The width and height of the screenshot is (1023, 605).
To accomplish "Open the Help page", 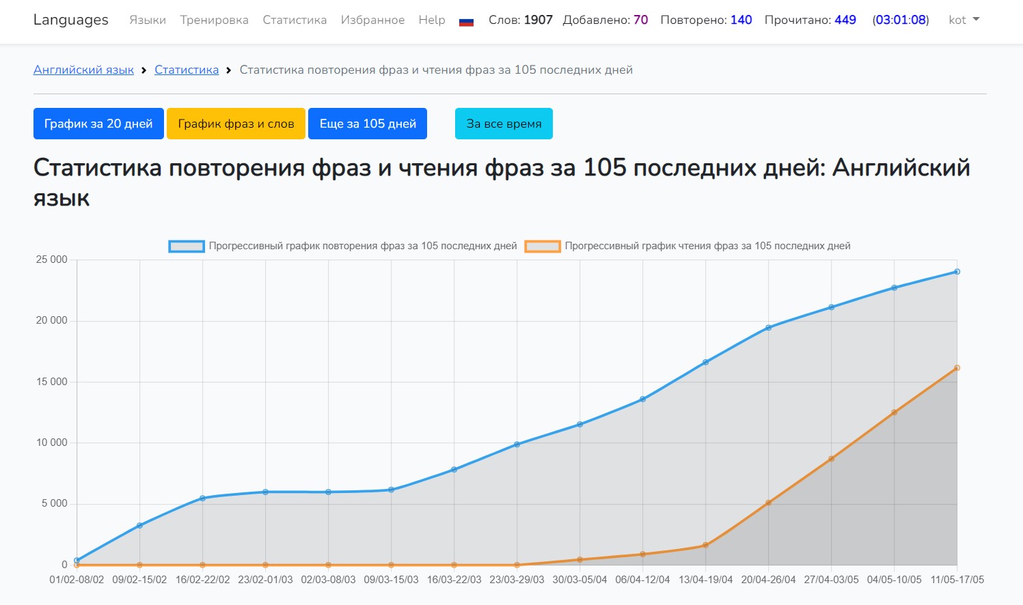I will pos(431,20).
